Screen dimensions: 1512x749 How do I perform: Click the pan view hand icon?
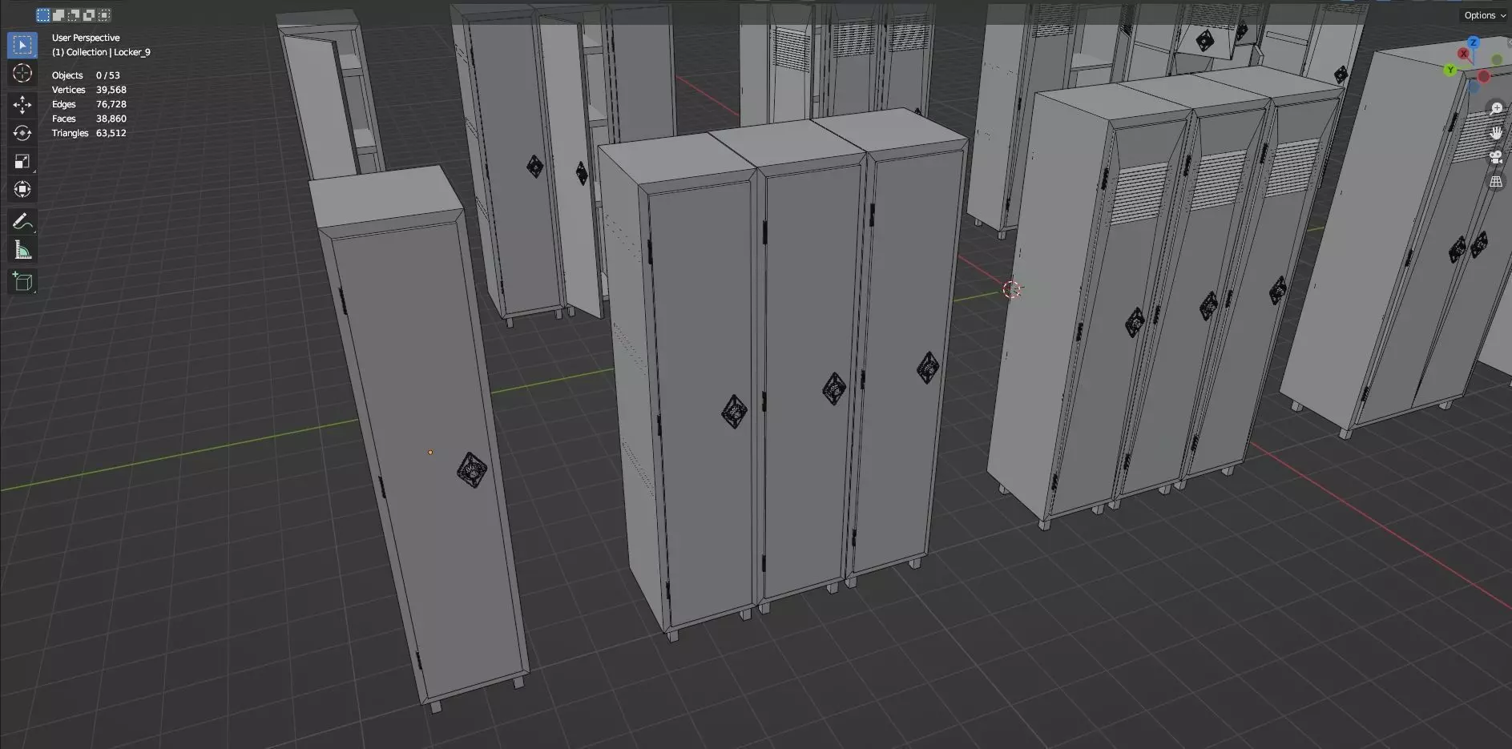pos(1496,132)
